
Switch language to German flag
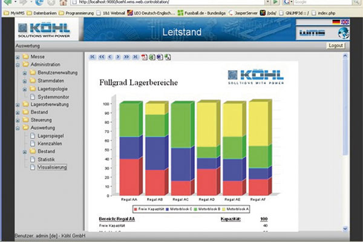(x=336, y=22)
